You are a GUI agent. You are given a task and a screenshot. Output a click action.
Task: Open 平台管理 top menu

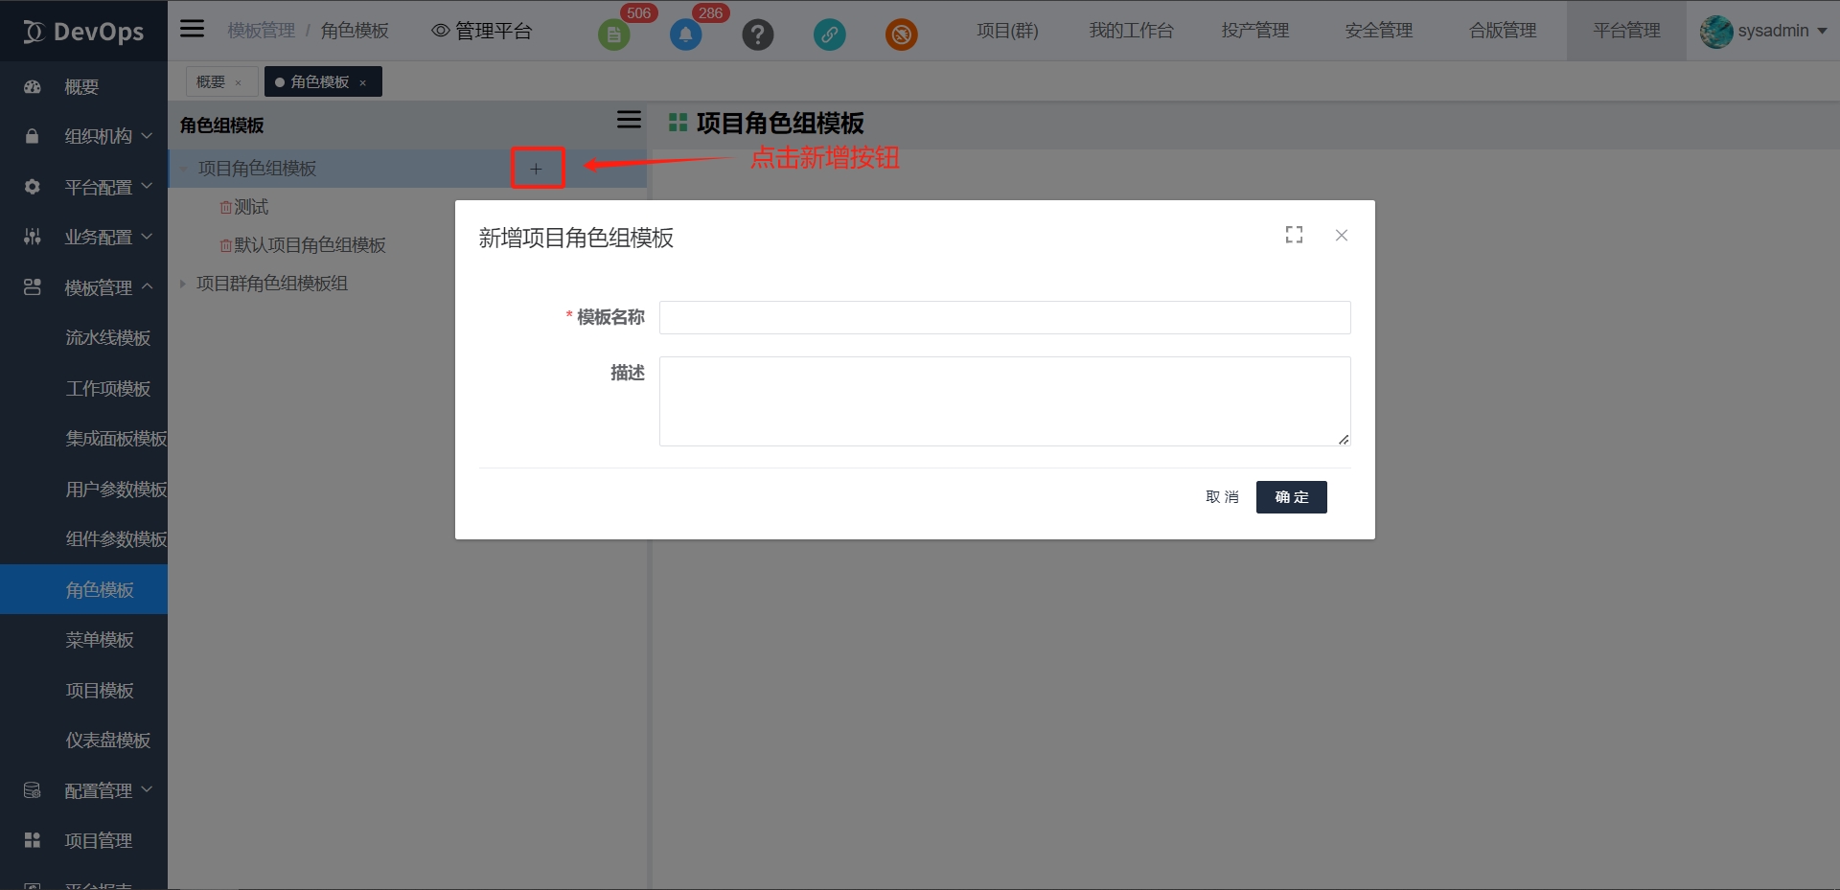(1626, 31)
